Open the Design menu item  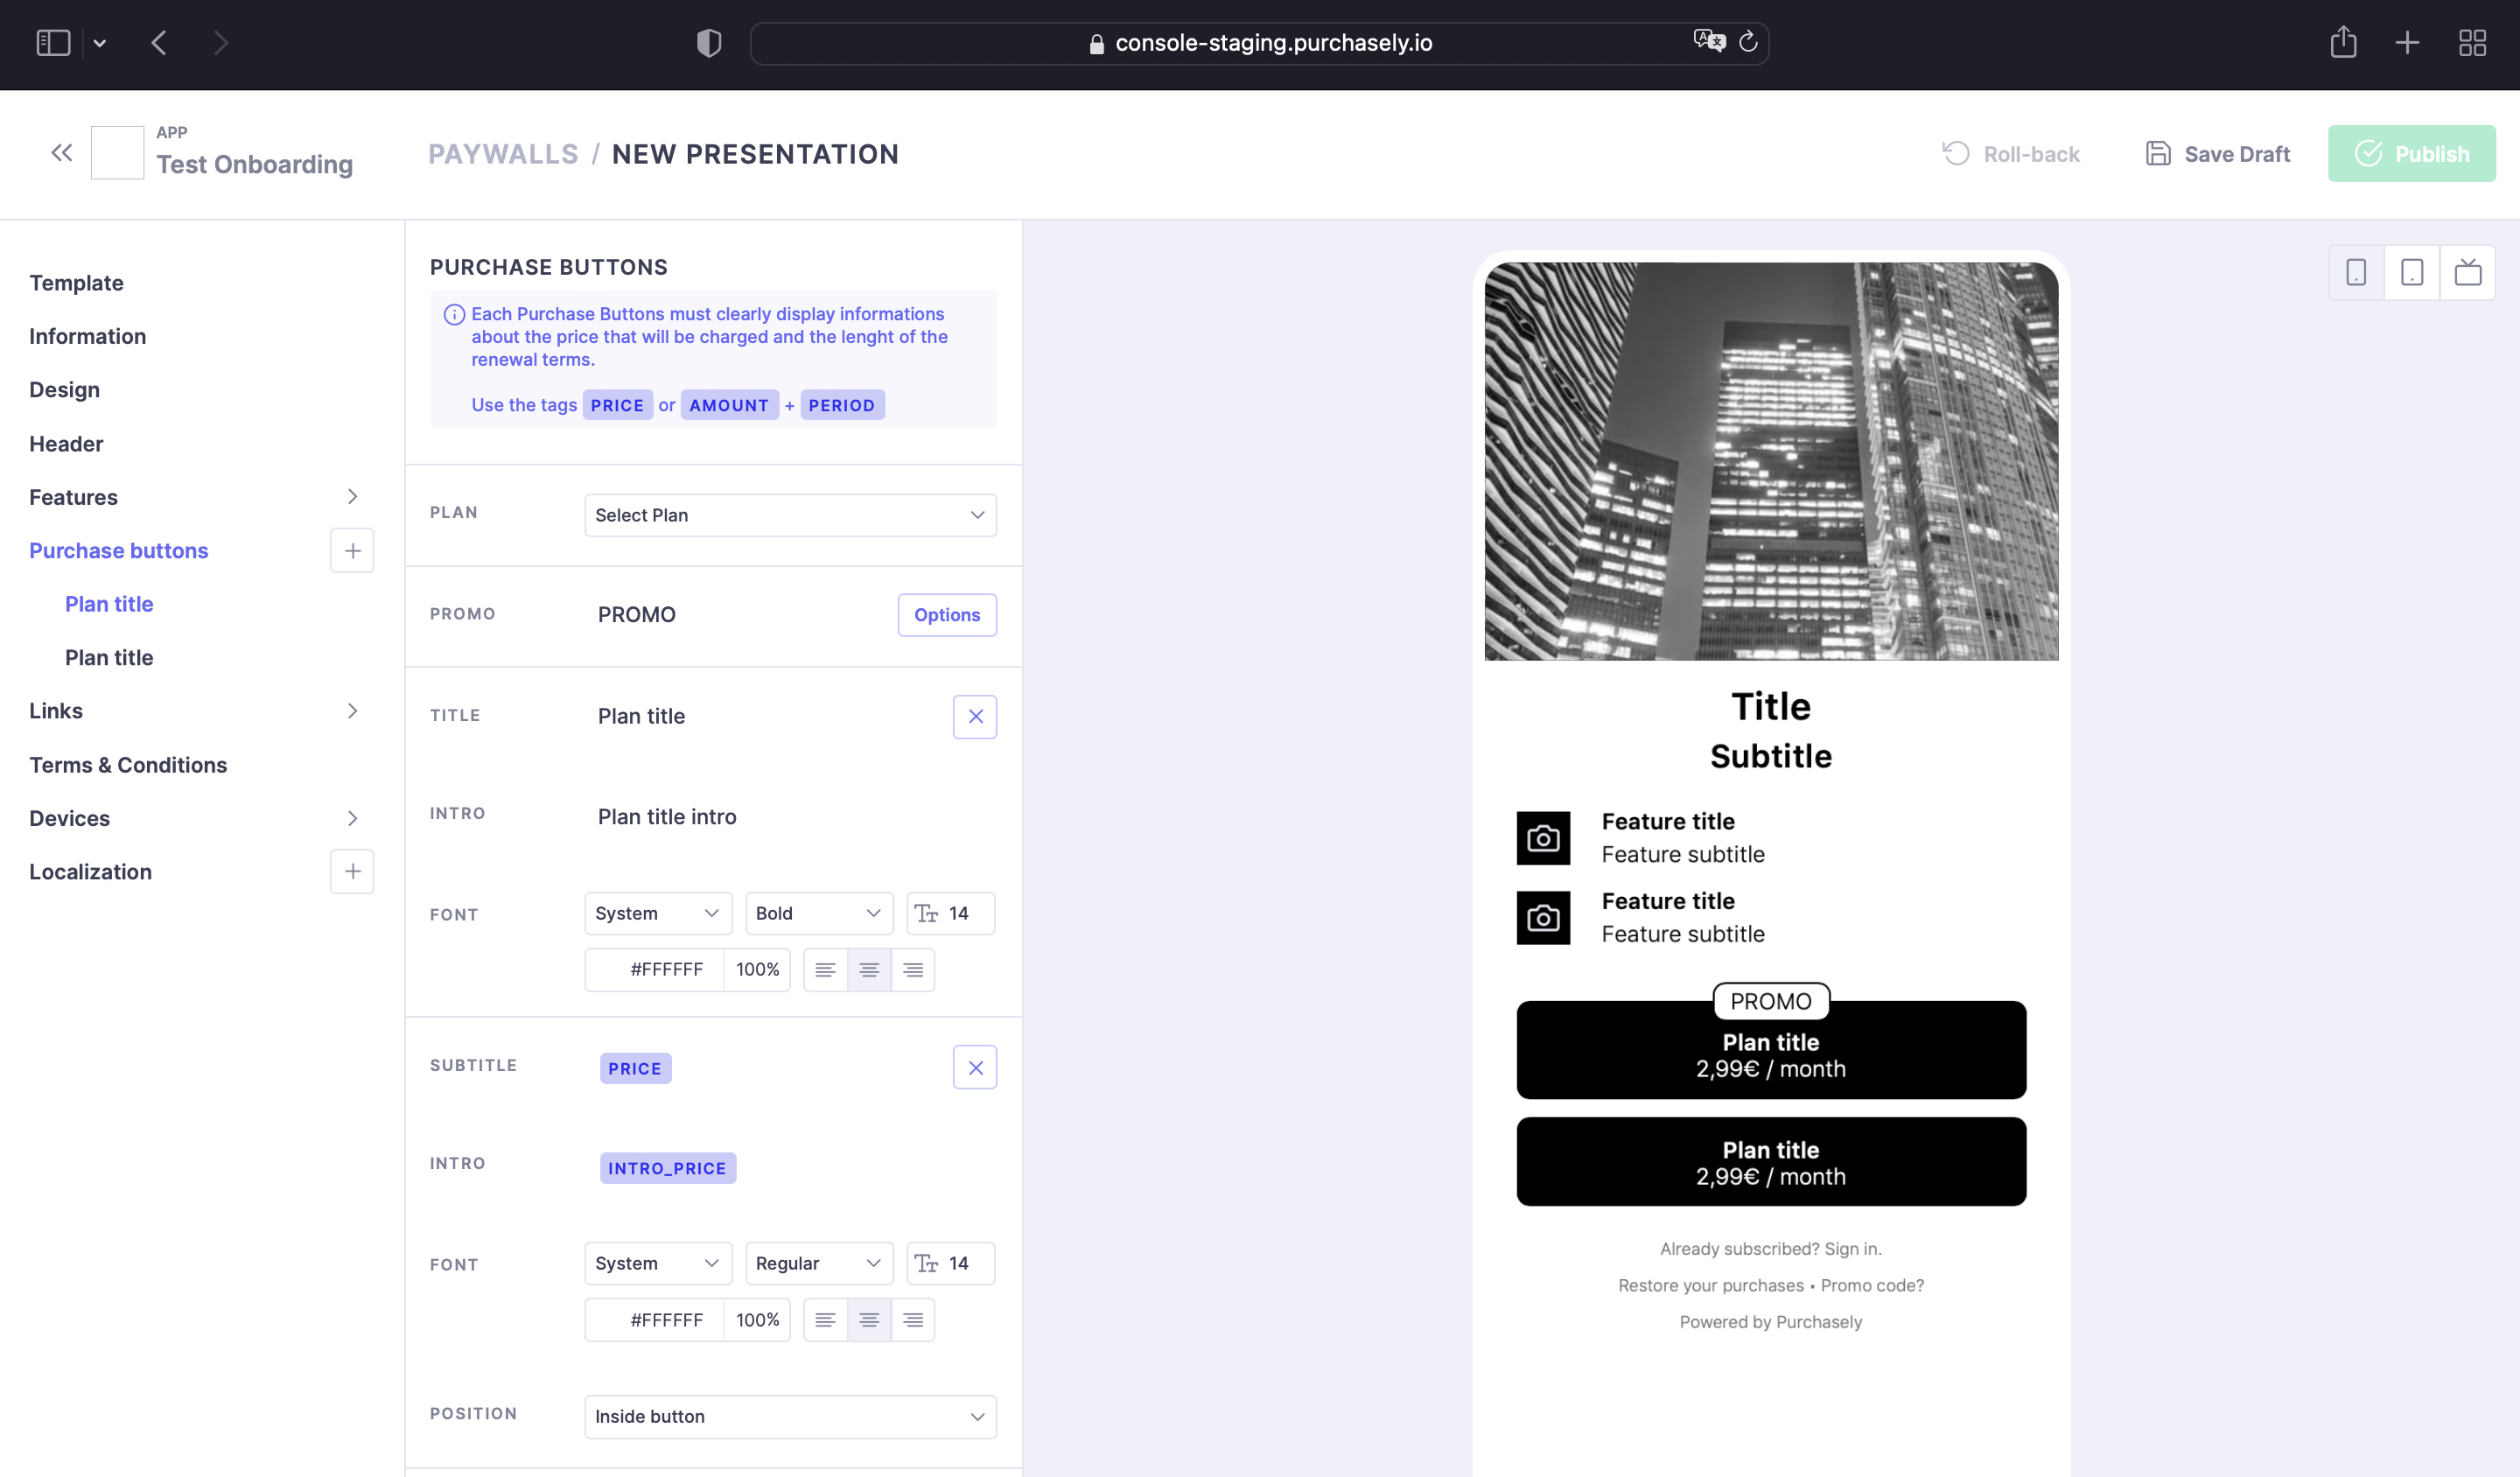(64, 390)
